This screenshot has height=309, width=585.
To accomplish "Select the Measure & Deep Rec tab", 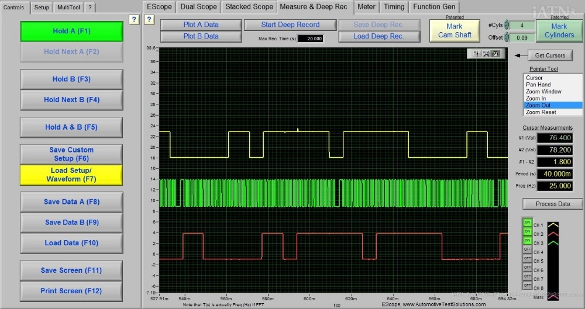I will click(314, 6).
